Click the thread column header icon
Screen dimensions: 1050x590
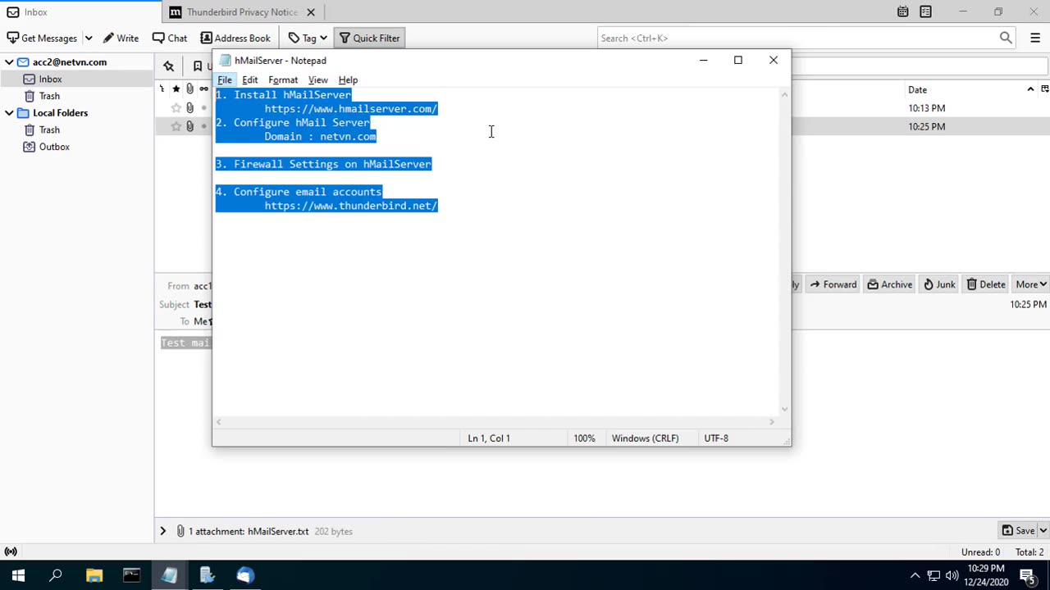point(162,88)
